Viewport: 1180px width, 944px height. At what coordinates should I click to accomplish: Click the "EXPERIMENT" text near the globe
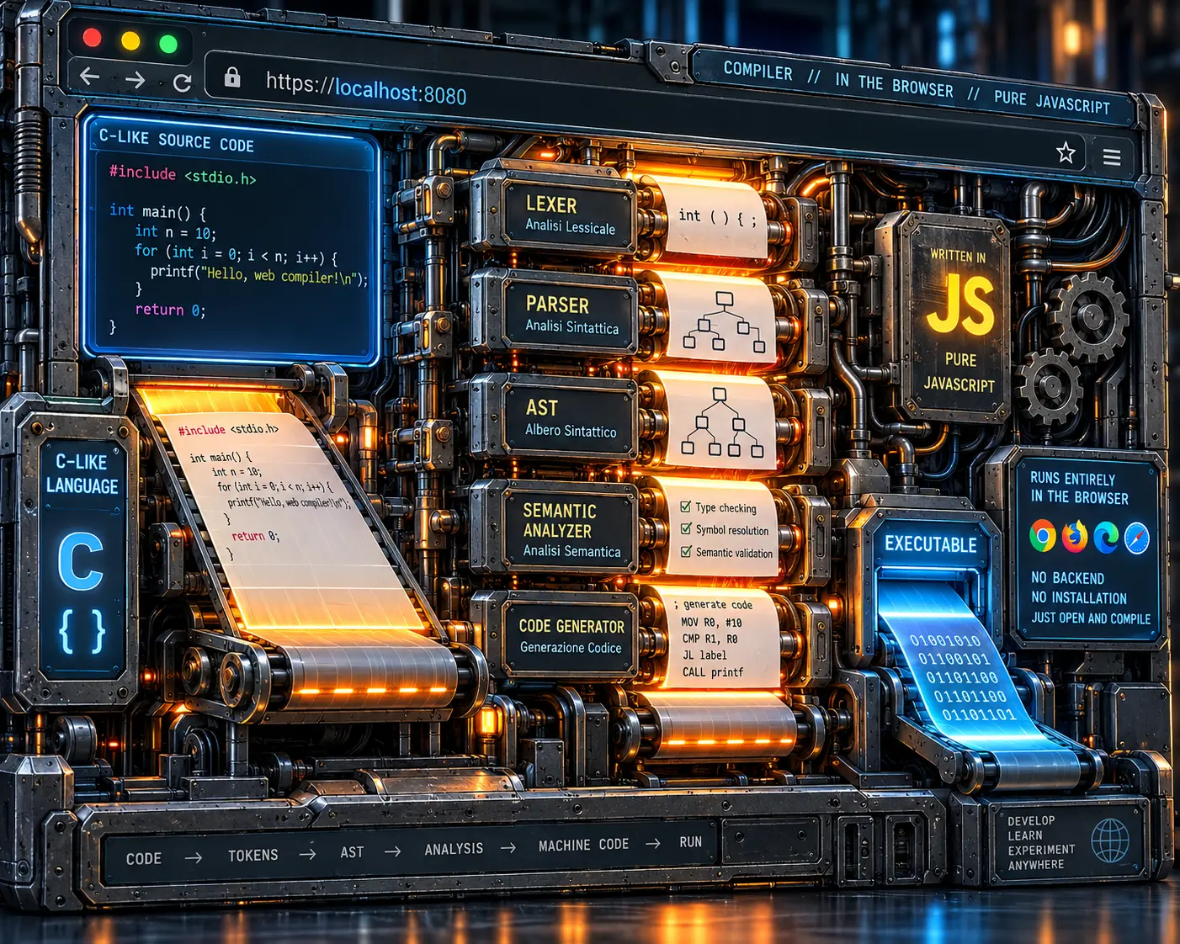(x=1041, y=850)
